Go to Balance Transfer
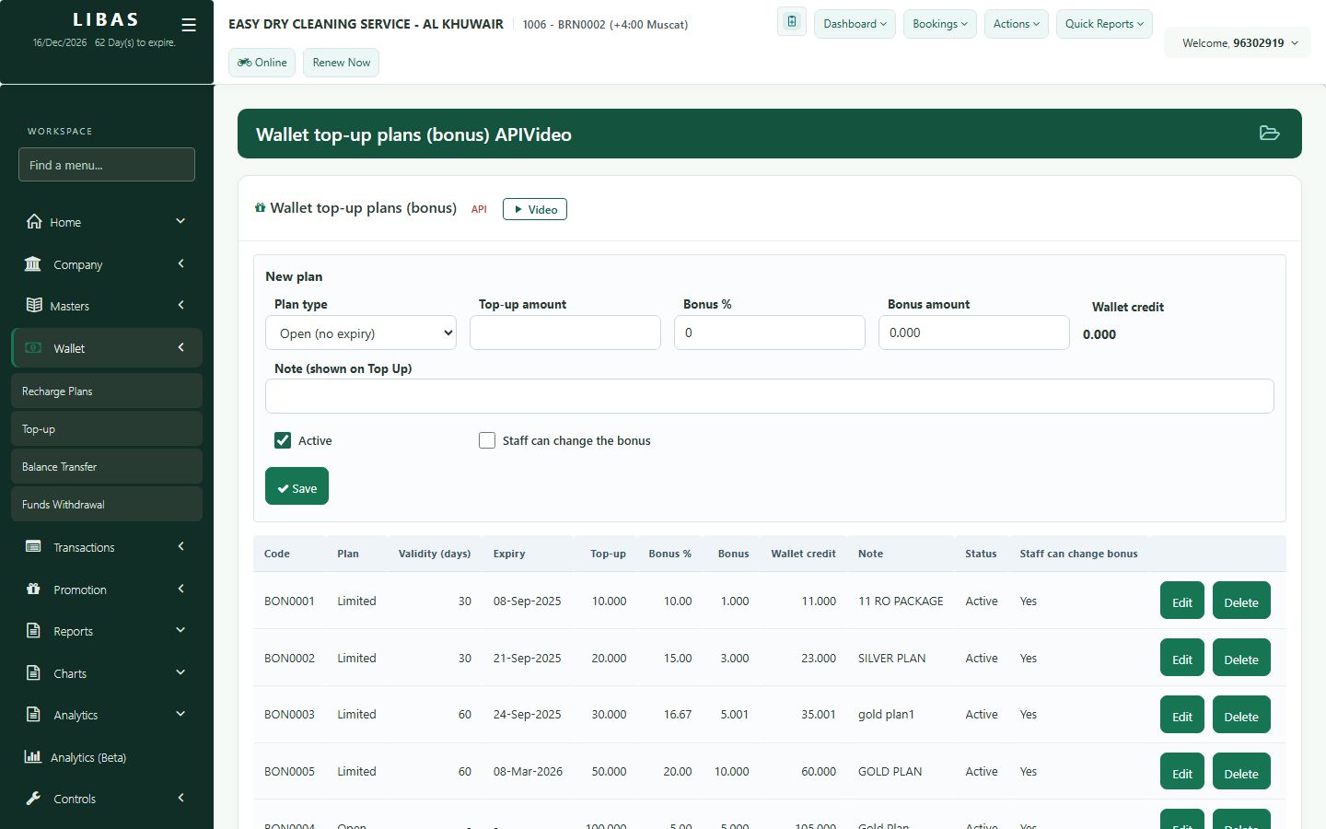Screen dimensions: 1326x829 (107, 466)
